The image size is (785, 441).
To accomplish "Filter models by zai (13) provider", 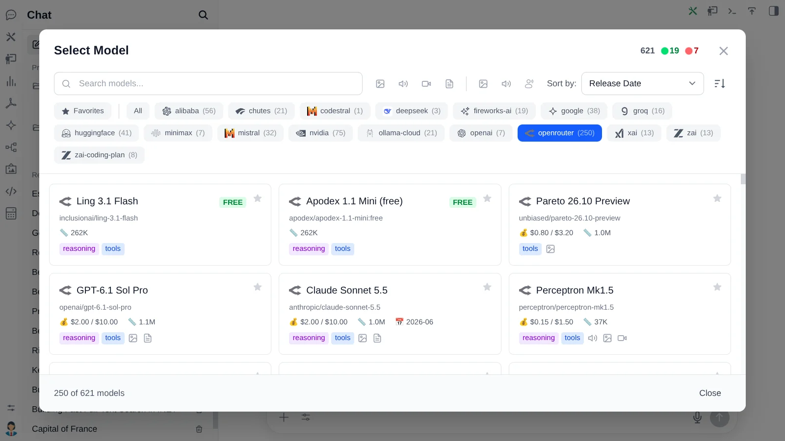I will (x=693, y=133).
